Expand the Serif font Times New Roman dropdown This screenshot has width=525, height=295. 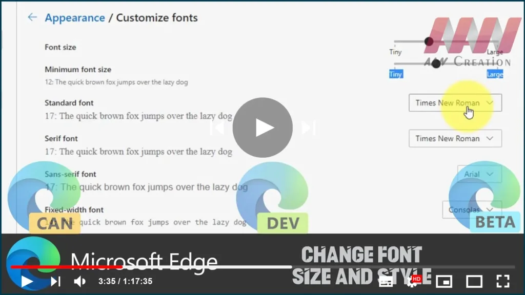(x=455, y=138)
